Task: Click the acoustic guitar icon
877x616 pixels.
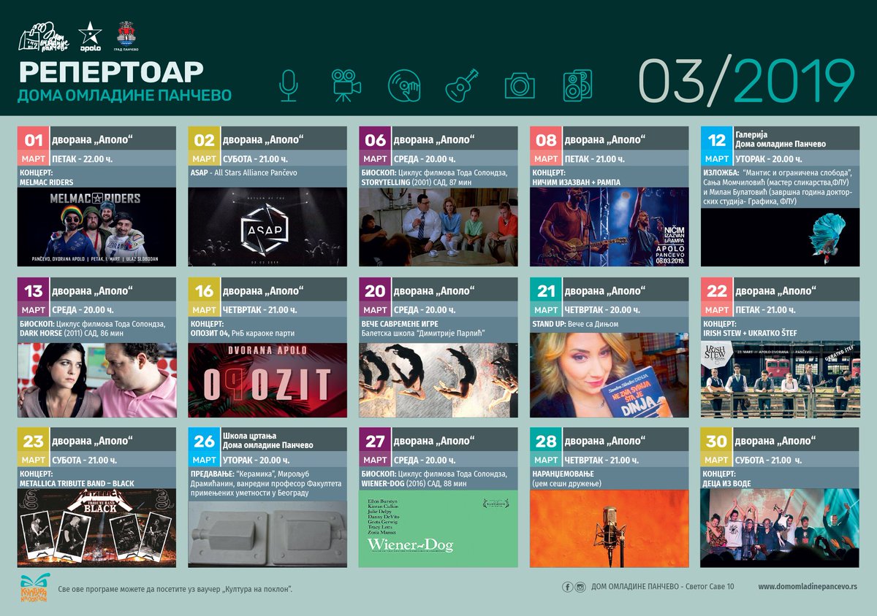Action: pyautogui.click(x=462, y=85)
